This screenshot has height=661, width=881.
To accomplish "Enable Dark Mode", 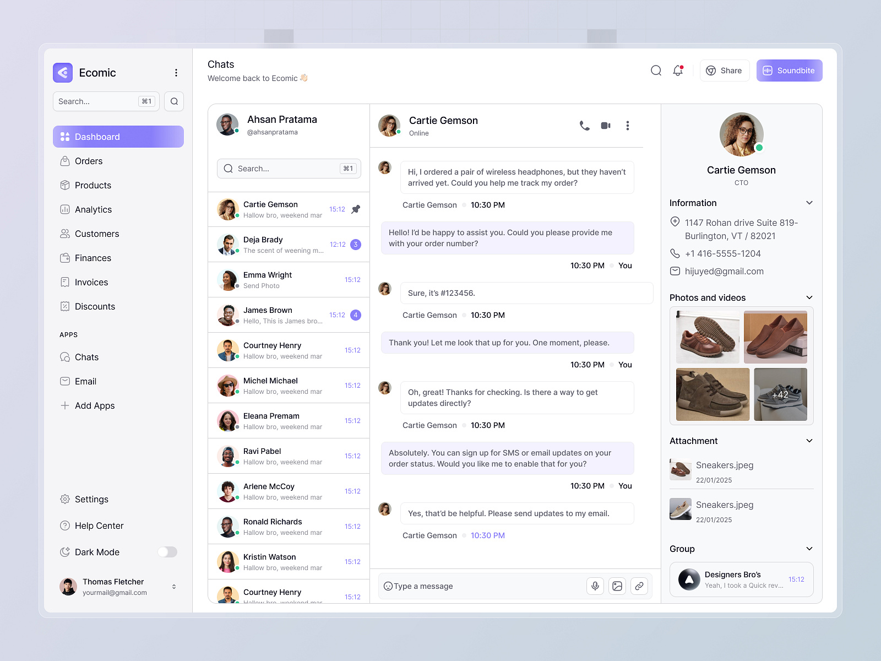I will (167, 552).
